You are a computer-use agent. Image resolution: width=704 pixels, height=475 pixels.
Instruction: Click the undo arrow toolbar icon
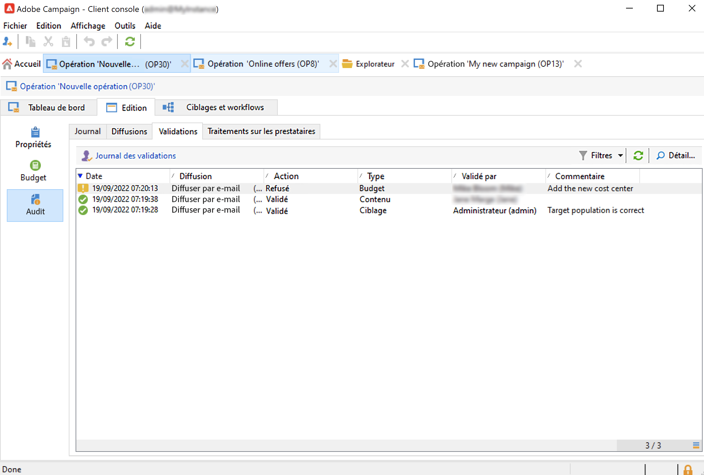tap(89, 42)
